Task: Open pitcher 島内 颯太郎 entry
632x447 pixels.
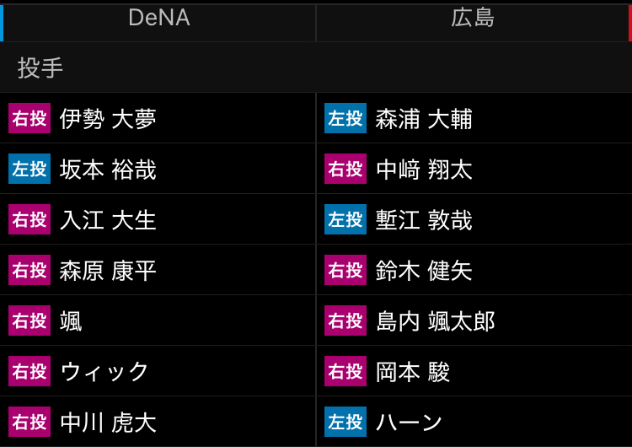Action: (474, 320)
